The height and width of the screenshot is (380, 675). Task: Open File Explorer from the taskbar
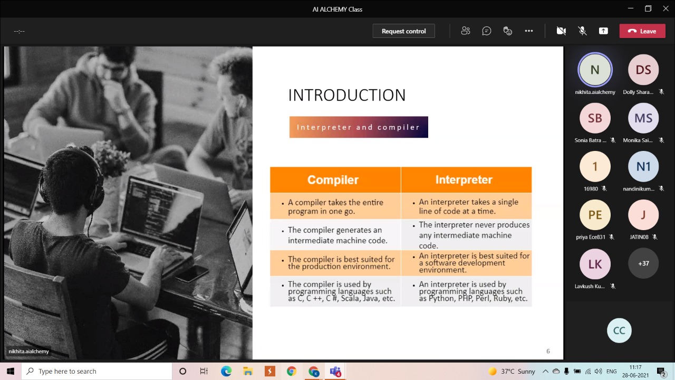[248, 372]
